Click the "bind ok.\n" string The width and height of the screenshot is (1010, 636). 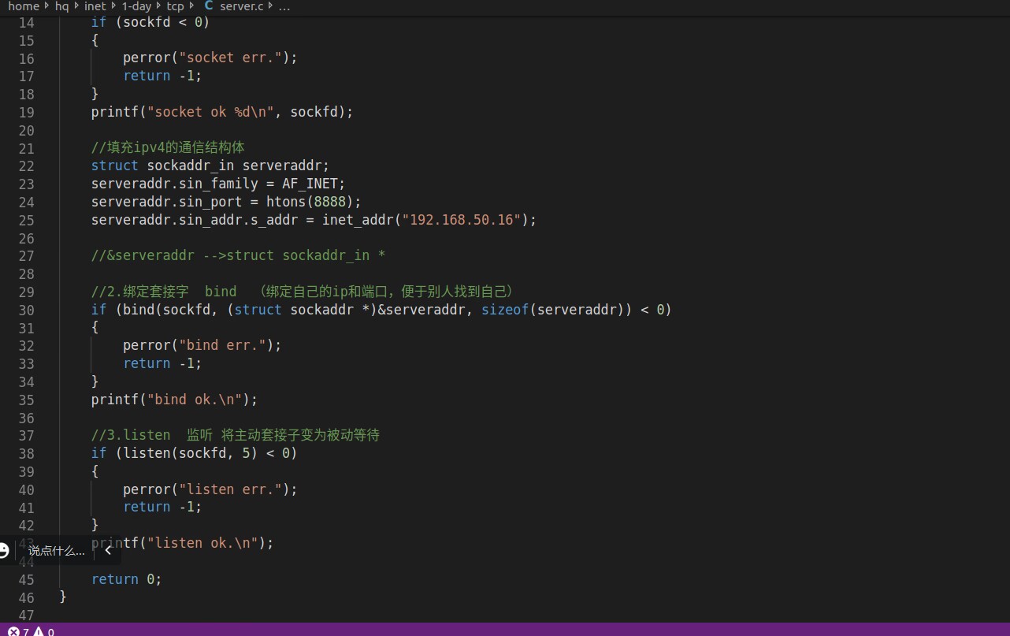pyautogui.click(x=195, y=400)
